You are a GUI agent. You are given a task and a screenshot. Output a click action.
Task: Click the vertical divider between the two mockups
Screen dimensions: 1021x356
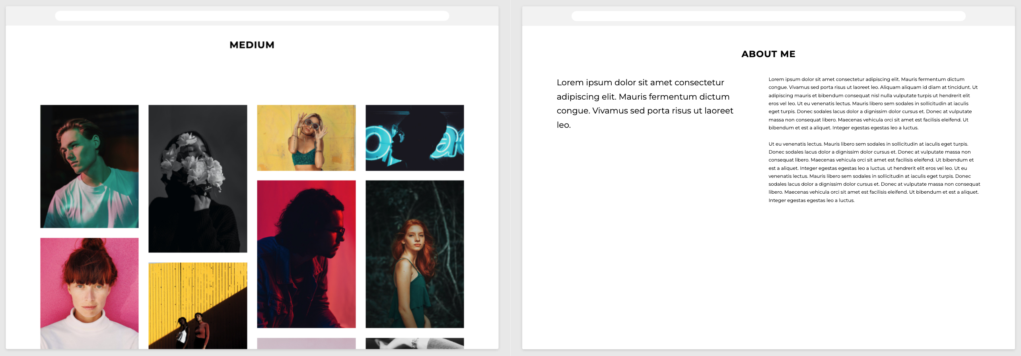[x=510, y=179]
